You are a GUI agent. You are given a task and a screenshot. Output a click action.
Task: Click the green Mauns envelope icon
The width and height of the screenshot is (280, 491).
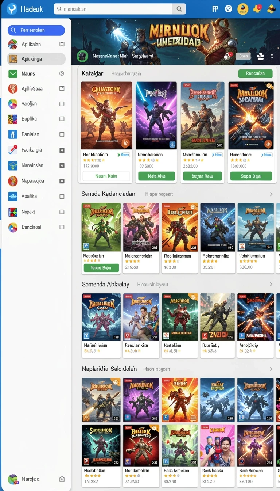click(x=13, y=73)
